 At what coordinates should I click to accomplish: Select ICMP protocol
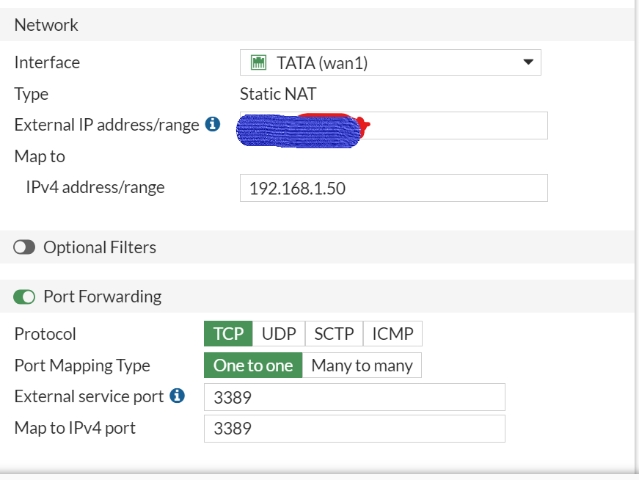[392, 334]
